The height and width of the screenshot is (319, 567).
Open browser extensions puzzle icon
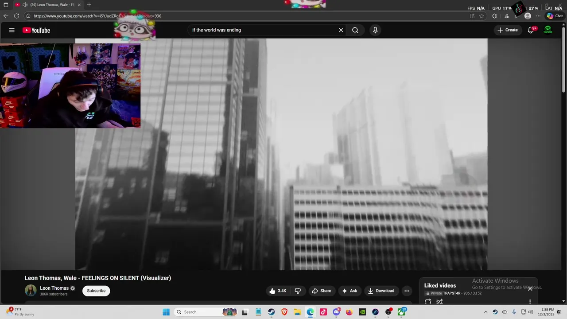point(494,16)
